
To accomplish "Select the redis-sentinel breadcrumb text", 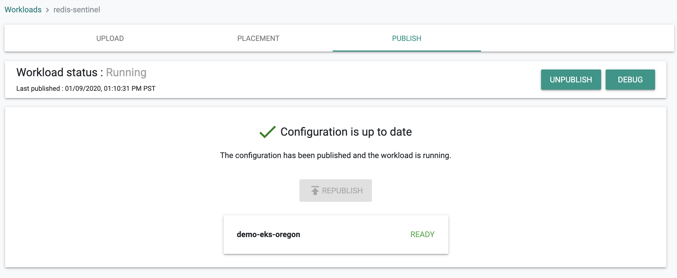I will click(x=77, y=10).
